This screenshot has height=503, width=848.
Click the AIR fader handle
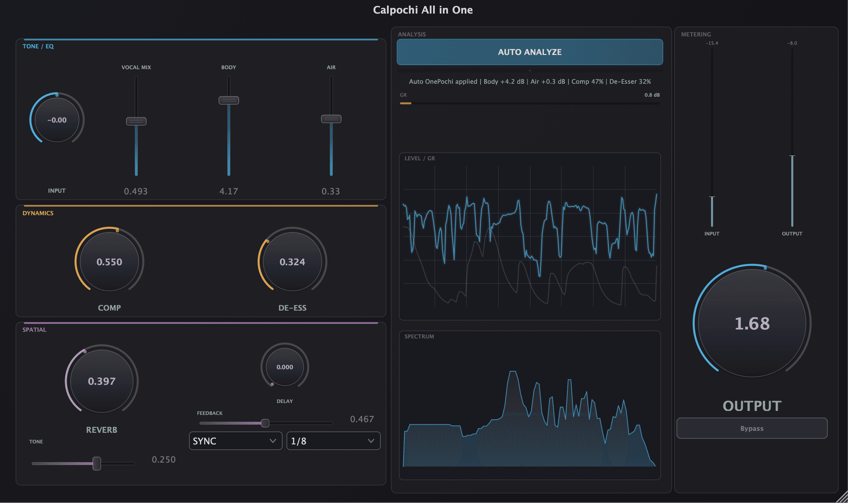tap(331, 119)
